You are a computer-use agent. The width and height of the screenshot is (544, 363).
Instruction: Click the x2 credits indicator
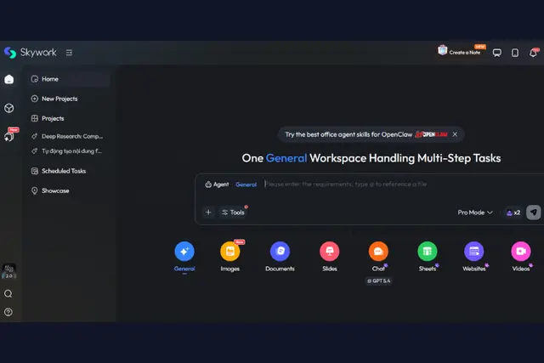click(x=513, y=213)
